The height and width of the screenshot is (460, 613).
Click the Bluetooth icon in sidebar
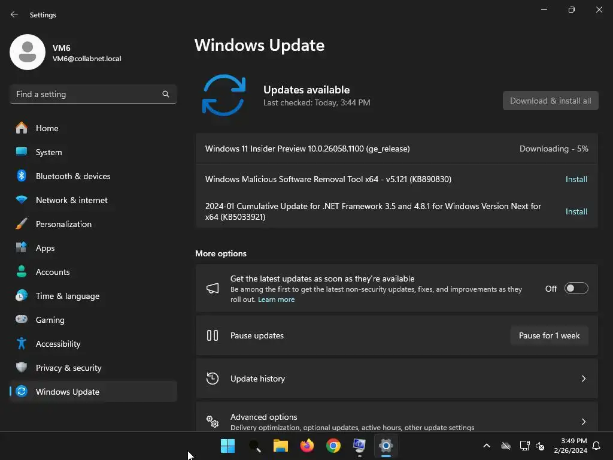coord(22,176)
